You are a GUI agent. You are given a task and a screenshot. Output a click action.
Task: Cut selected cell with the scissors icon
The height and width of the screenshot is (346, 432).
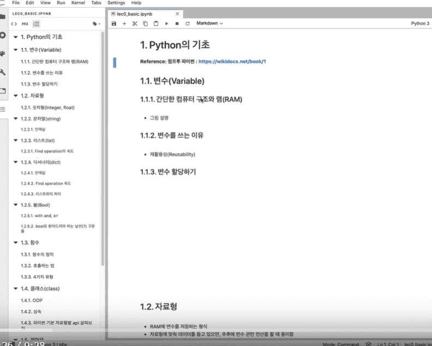coord(135,23)
